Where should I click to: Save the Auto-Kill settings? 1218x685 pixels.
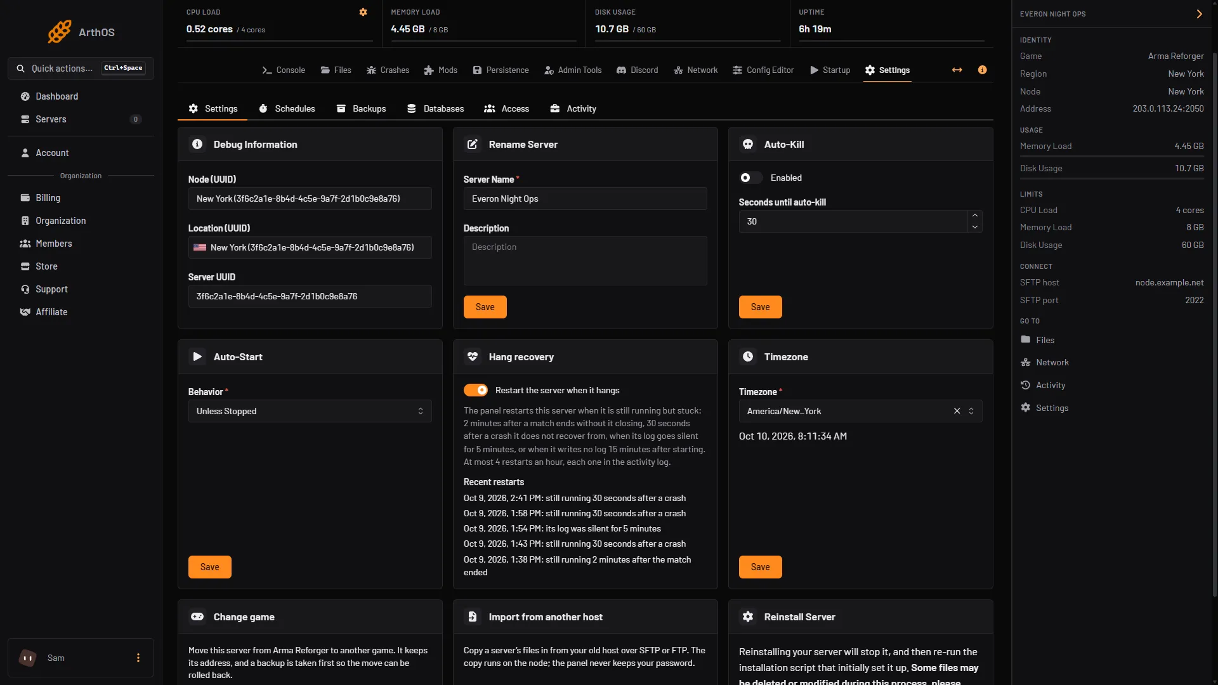761,307
